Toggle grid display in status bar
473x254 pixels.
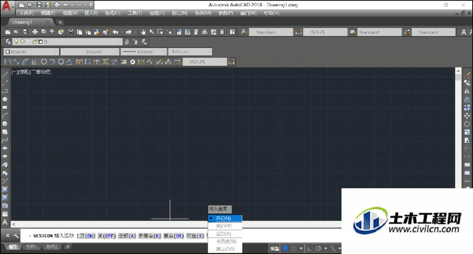[x=285, y=249]
